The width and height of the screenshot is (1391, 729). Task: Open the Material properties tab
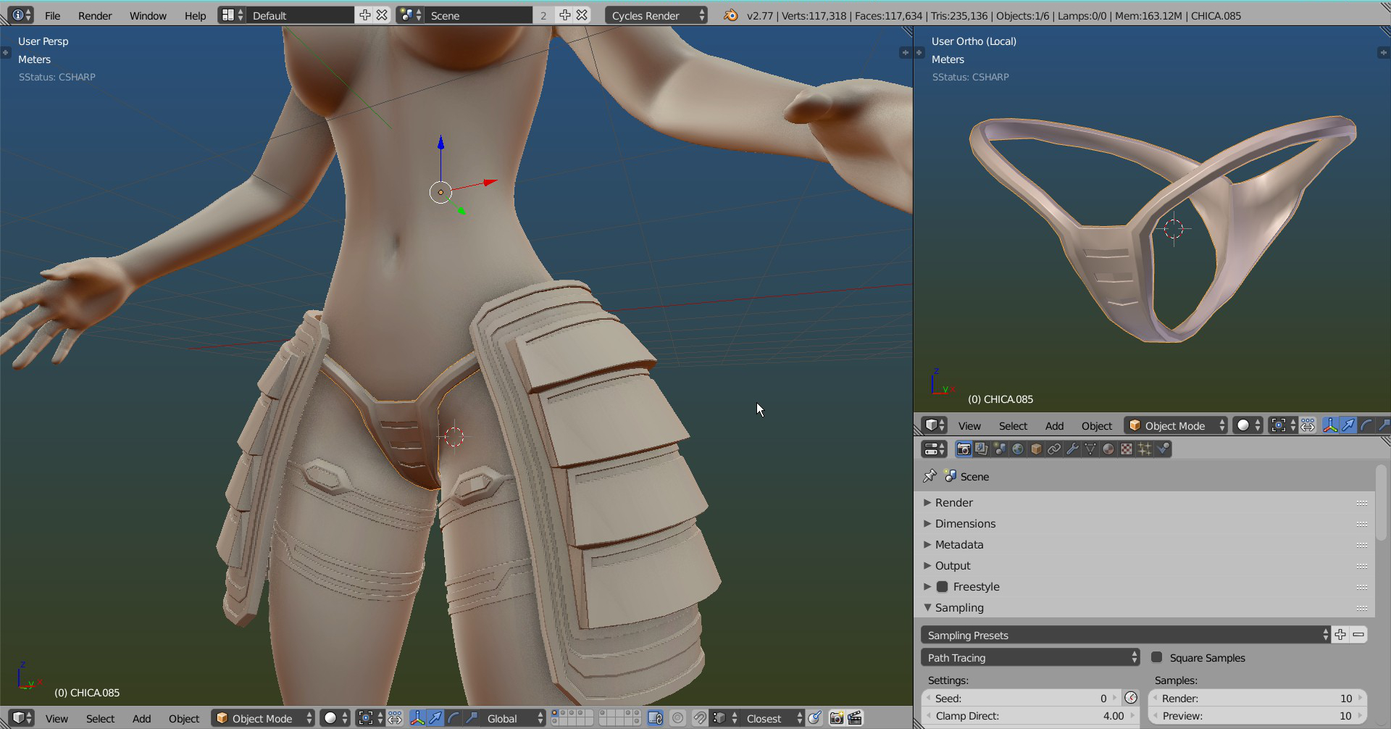(x=1108, y=449)
